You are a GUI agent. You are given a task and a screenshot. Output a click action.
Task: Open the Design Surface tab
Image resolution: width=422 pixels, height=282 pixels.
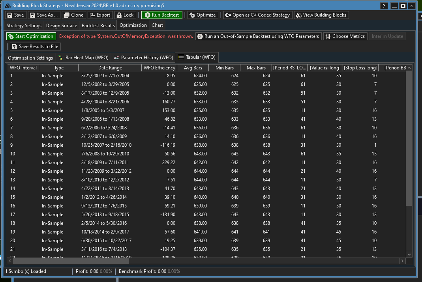point(62,25)
